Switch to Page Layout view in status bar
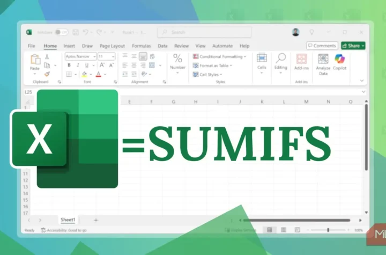The width and height of the screenshot is (386, 255). [x=284, y=230]
